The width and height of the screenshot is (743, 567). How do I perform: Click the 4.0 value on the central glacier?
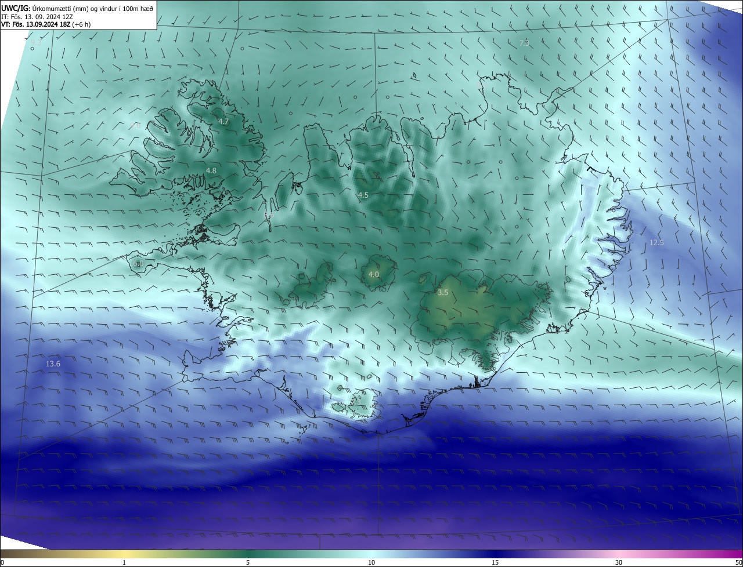point(374,274)
